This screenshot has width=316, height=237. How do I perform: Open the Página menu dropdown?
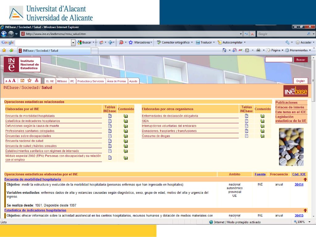click(282, 50)
